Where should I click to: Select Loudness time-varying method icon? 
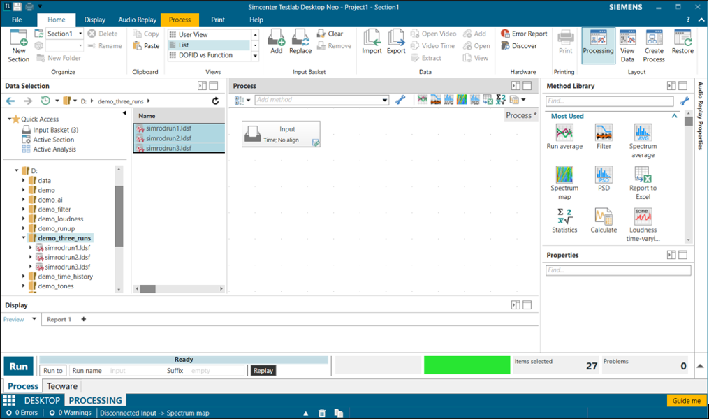click(x=643, y=216)
